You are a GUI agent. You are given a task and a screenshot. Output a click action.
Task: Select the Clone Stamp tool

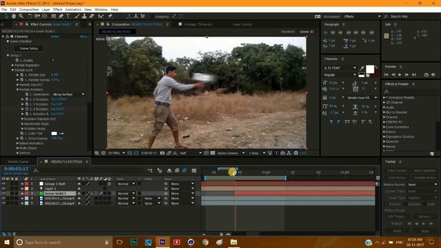click(84, 17)
